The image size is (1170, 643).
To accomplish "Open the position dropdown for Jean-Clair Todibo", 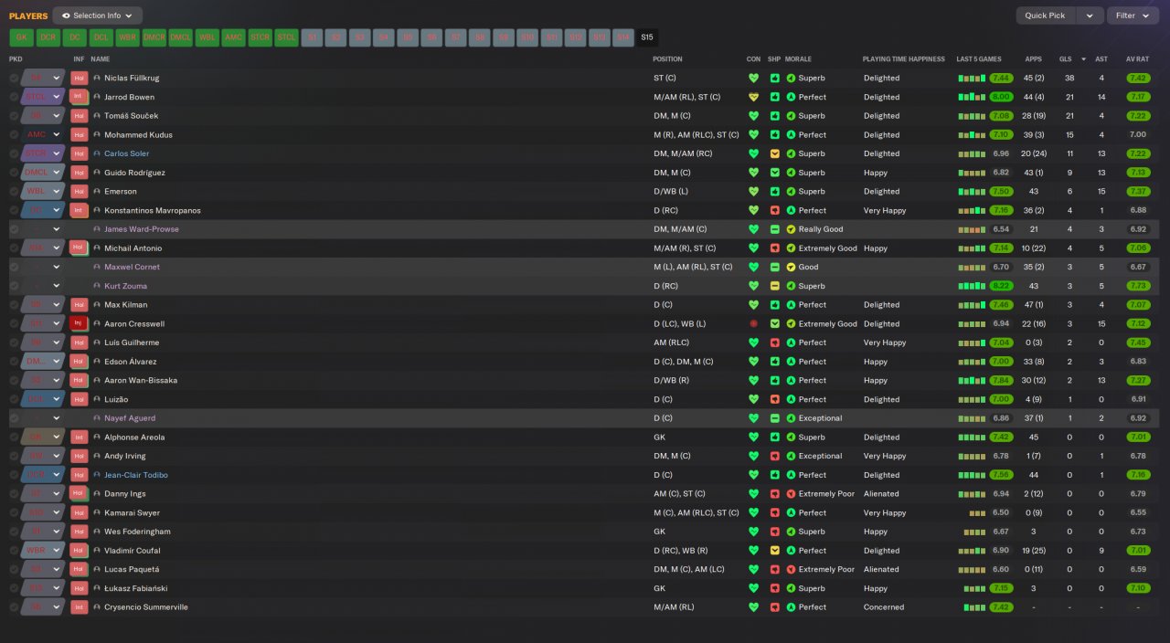I will [56, 475].
